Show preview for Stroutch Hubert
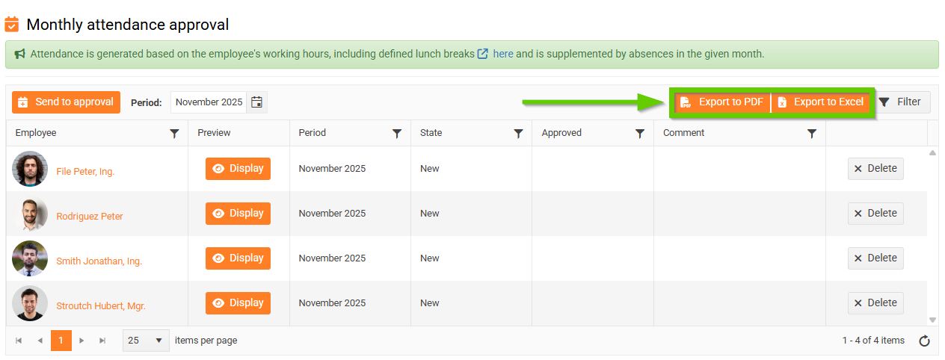 [x=238, y=303]
